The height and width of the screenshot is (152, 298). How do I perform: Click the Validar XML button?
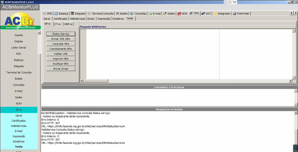(x=61, y=54)
